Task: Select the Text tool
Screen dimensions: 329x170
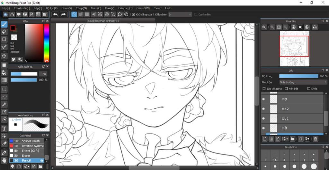Action: click(x=4, y=128)
